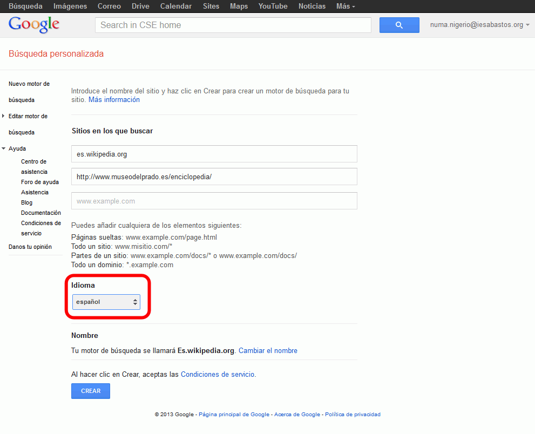Open Centro de asistencia in sidebar

(x=34, y=166)
